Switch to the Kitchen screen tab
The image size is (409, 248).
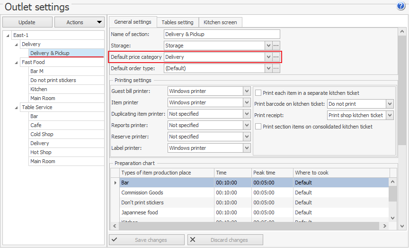point(221,22)
